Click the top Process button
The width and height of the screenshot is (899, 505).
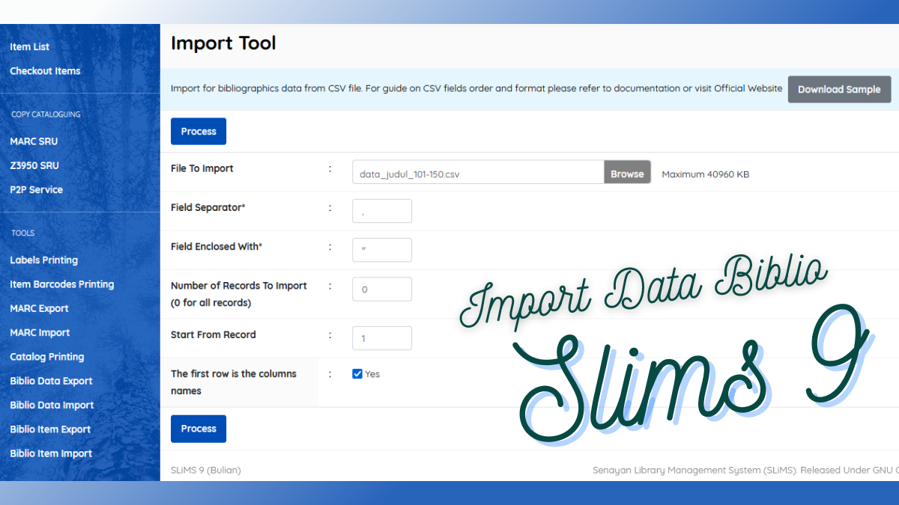pos(198,131)
